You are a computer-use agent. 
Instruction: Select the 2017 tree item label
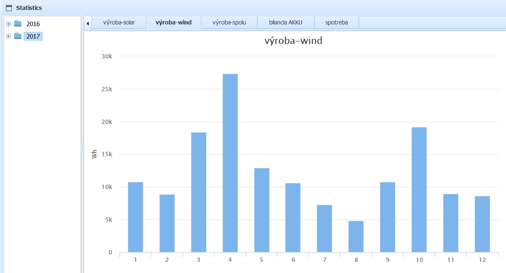(x=33, y=36)
